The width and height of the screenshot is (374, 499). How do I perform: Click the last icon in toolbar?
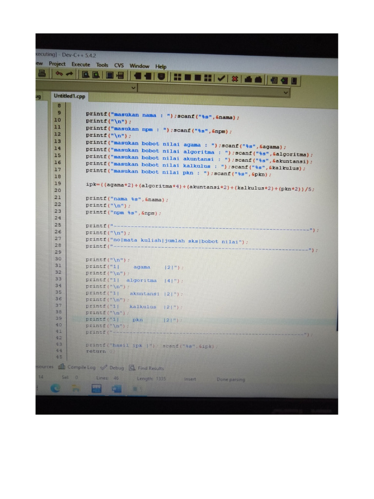(x=294, y=80)
